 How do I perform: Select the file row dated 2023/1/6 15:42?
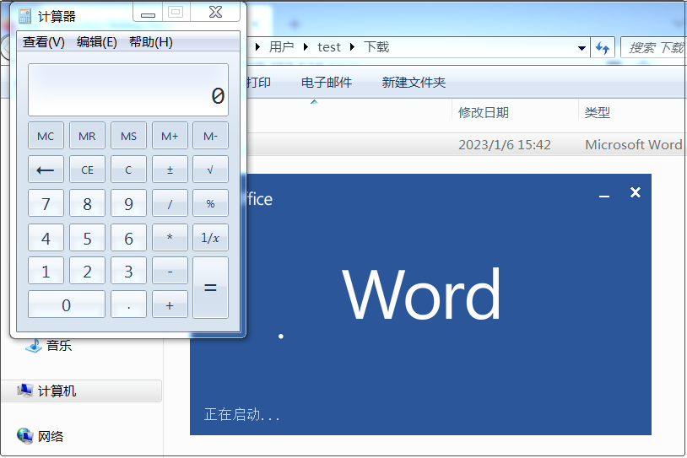467,144
